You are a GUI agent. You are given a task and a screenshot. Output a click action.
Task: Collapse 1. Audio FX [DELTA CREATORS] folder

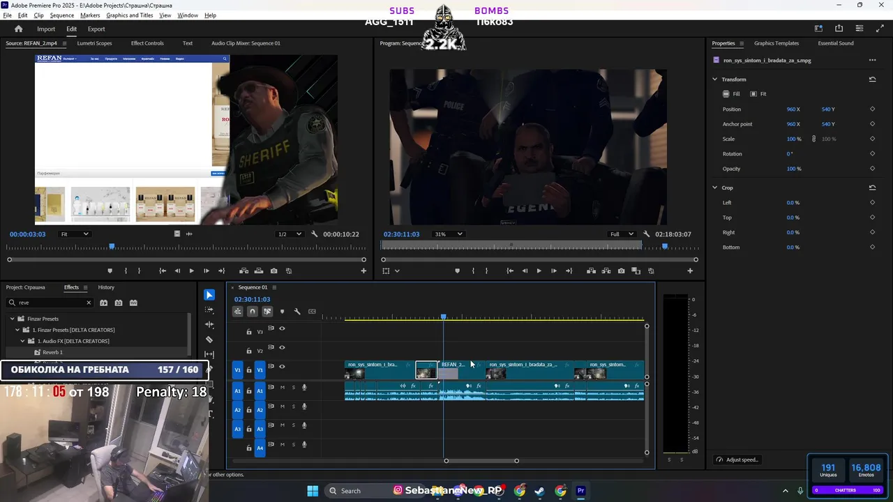tap(22, 341)
